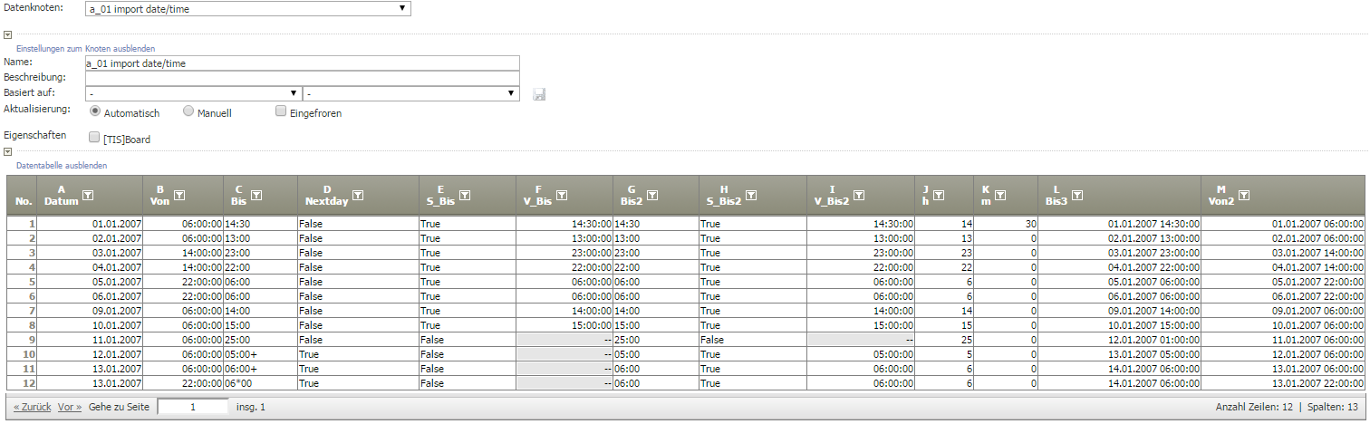Enable the Eingefroren checkbox
Image resolution: width=1370 pixels, height=424 pixels.
pos(281,111)
